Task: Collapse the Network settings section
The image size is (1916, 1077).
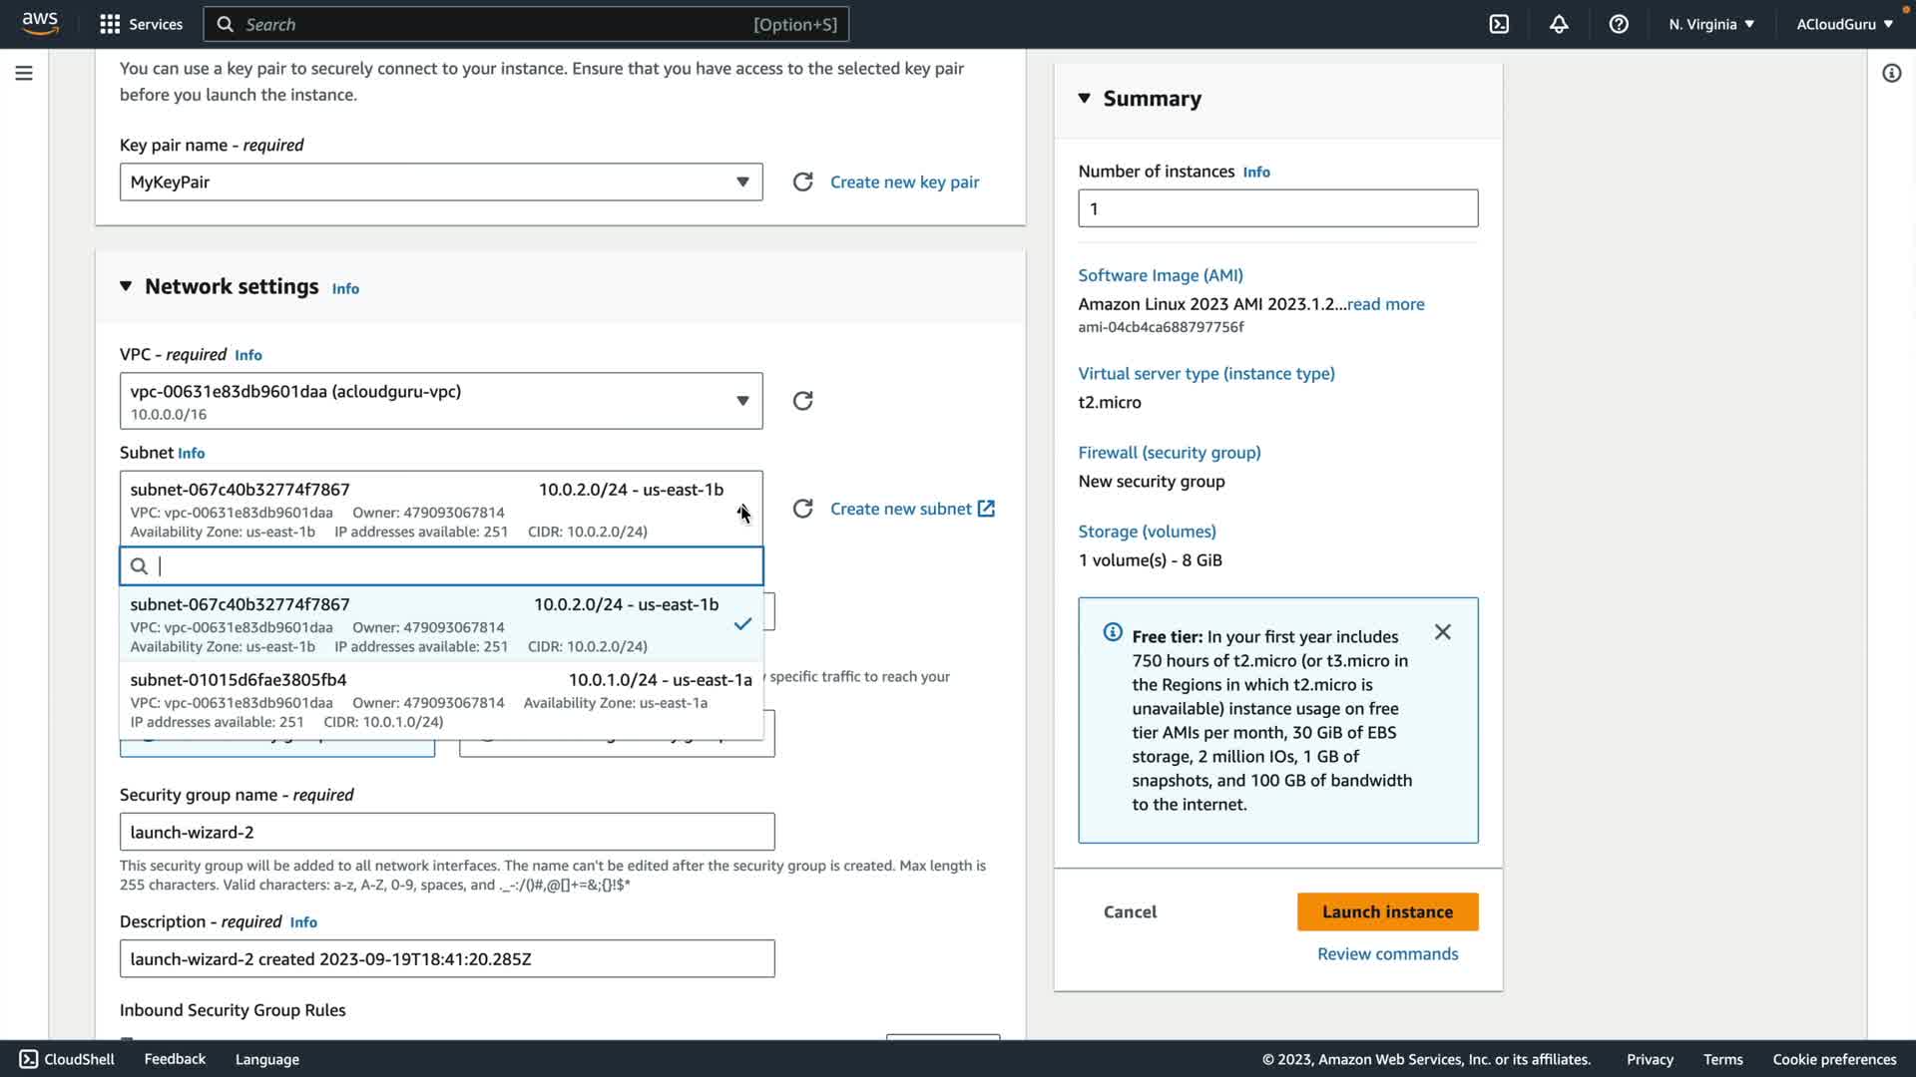Action: click(126, 286)
